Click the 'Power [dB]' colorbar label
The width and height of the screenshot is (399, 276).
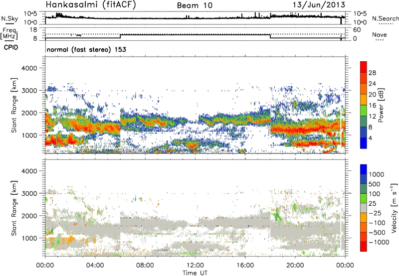[381, 105]
